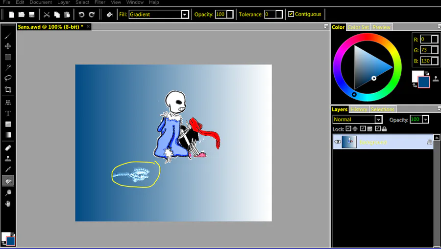
Task: Select the Zoom magnifier tool
Action: click(8, 192)
